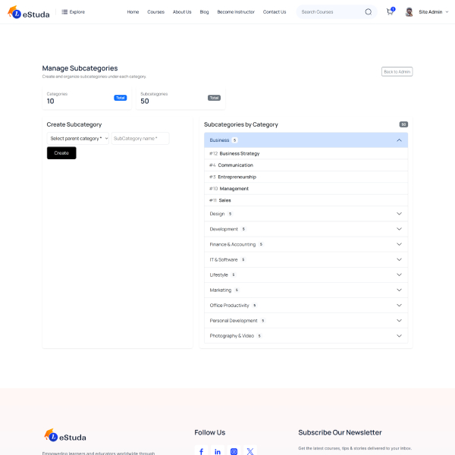Click the search magnifier icon
The height and width of the screenshot is (455, 455).
tap(369, 12)
